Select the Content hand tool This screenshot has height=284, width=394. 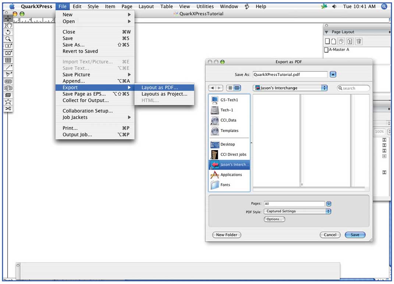point(8,25)
